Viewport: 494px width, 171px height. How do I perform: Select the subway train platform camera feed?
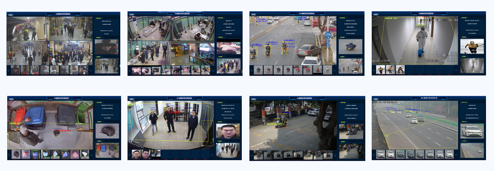pos(27,28)
